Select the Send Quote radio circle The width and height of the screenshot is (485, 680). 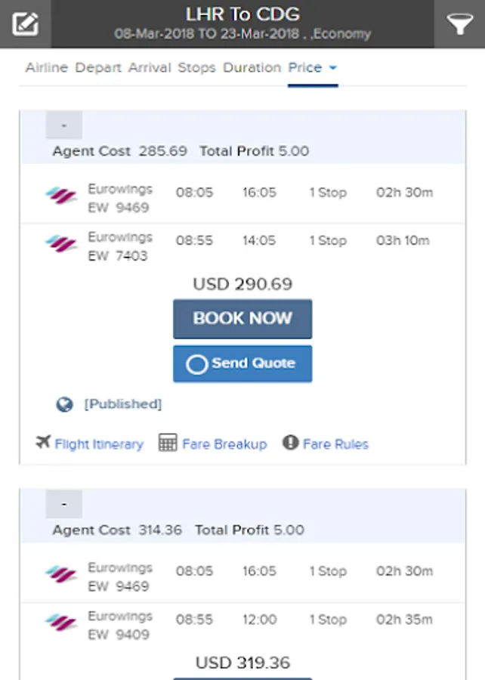click(x=196, y=364)
